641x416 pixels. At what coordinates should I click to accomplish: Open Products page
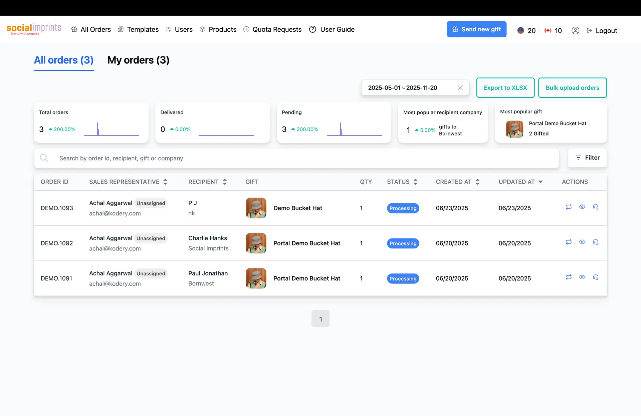coord(218,29)
